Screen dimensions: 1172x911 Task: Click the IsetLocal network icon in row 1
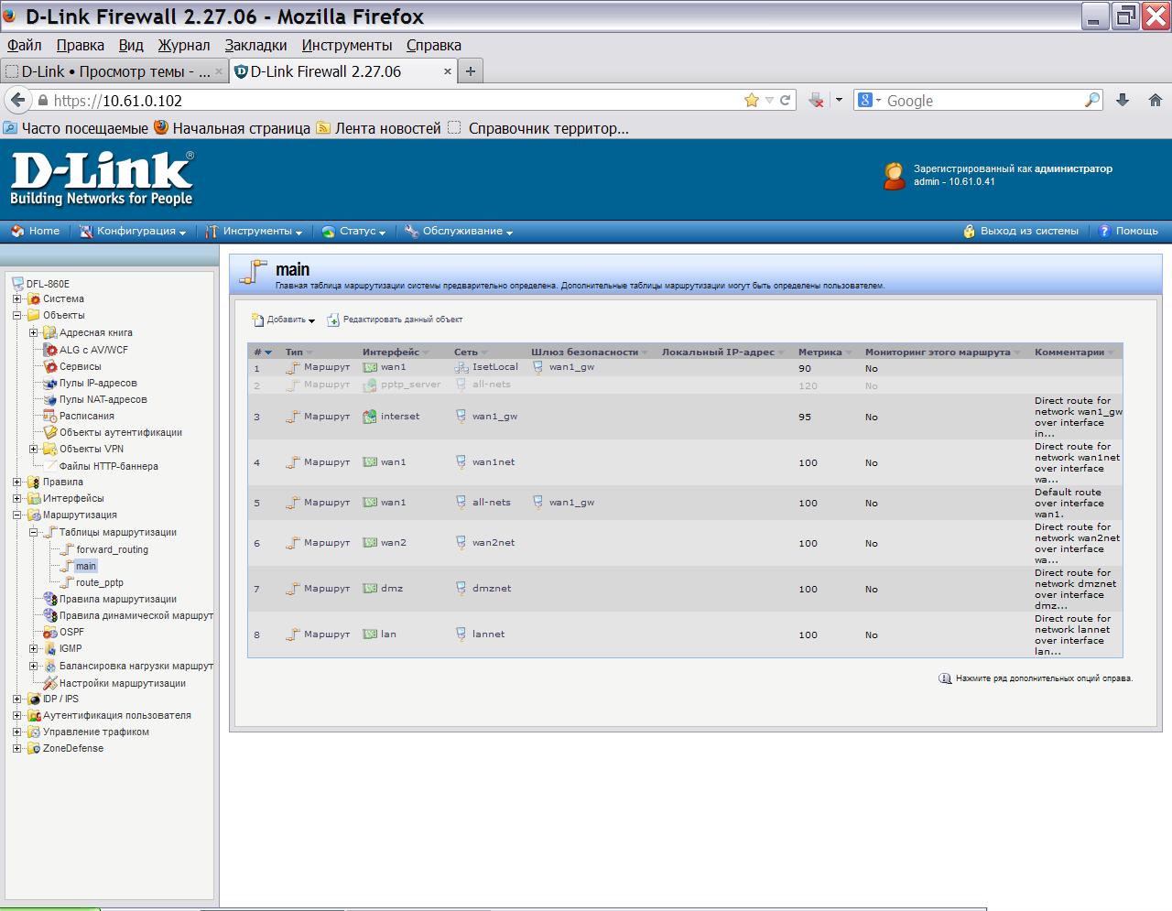pos(461,367)
